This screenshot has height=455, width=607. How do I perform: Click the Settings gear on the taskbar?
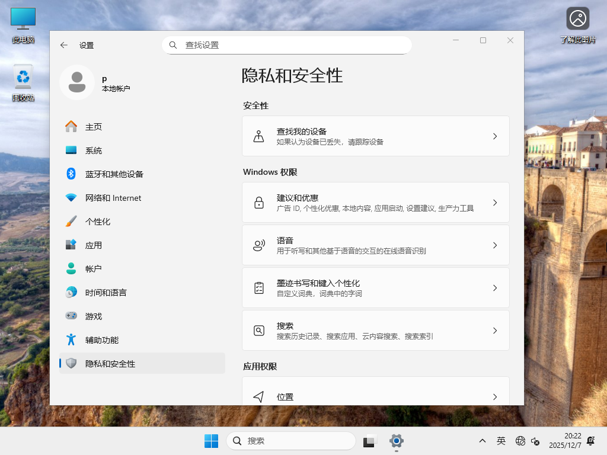click(396, 441)
